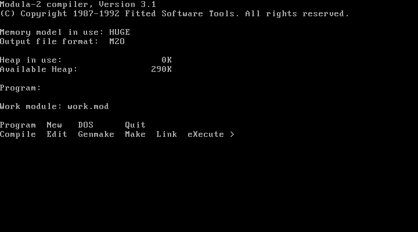
Task: Select the eXecute command
Action: point(206,135)
